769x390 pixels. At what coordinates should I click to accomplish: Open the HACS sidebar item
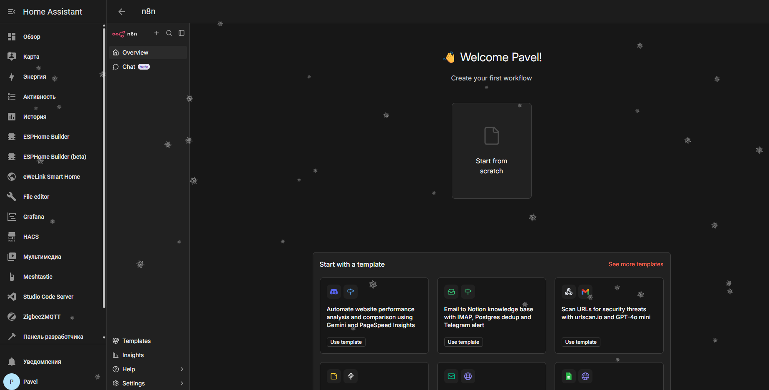coord(31,237)
